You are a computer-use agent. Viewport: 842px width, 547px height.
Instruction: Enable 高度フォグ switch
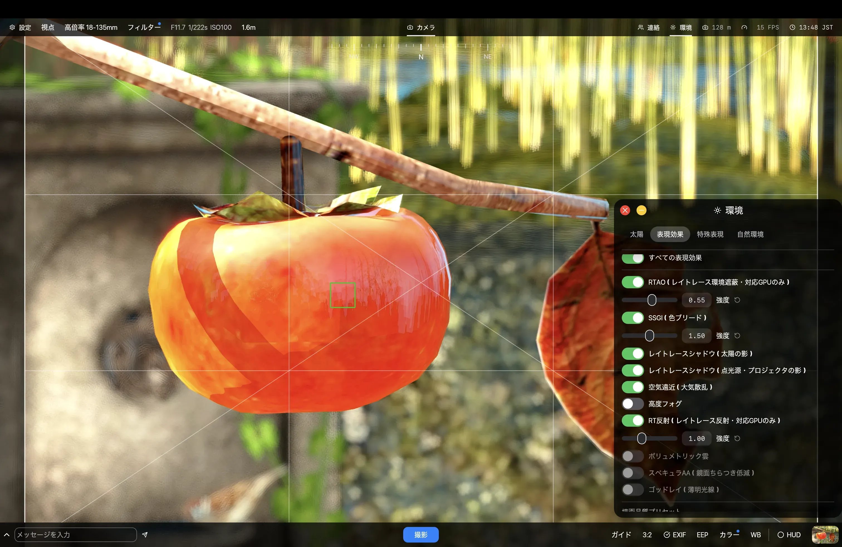pyautogui.click(x=633, y=404)
